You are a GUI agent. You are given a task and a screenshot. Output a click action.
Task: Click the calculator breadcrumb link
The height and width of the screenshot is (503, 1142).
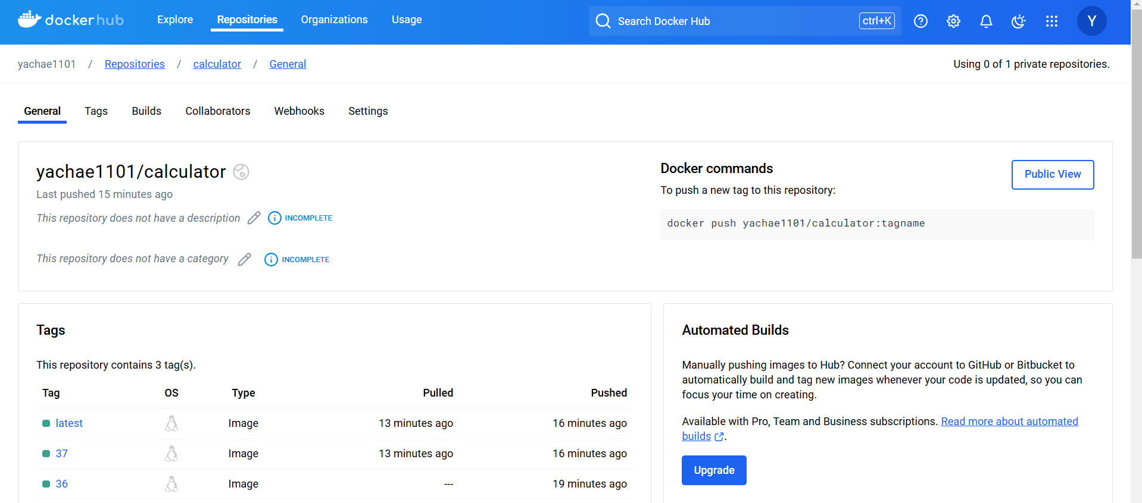(217, 64)
